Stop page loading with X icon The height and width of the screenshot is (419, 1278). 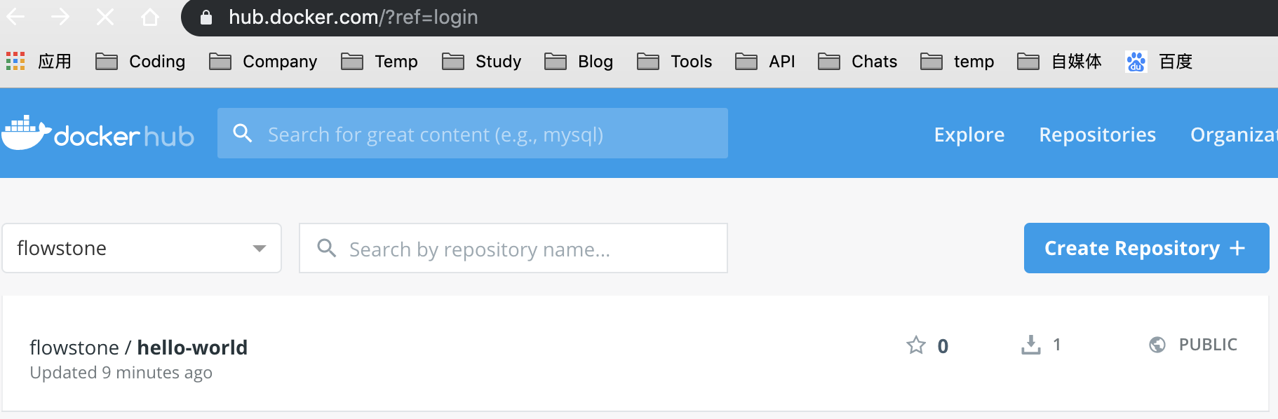(x=105, y=17)
